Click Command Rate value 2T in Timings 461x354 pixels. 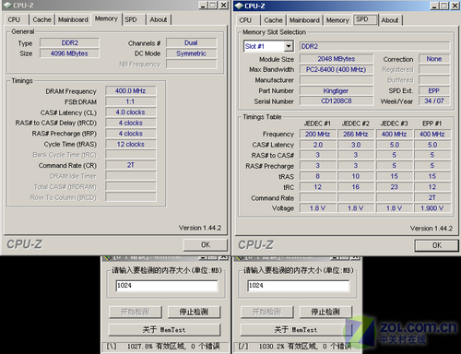[x=131, y=165]
